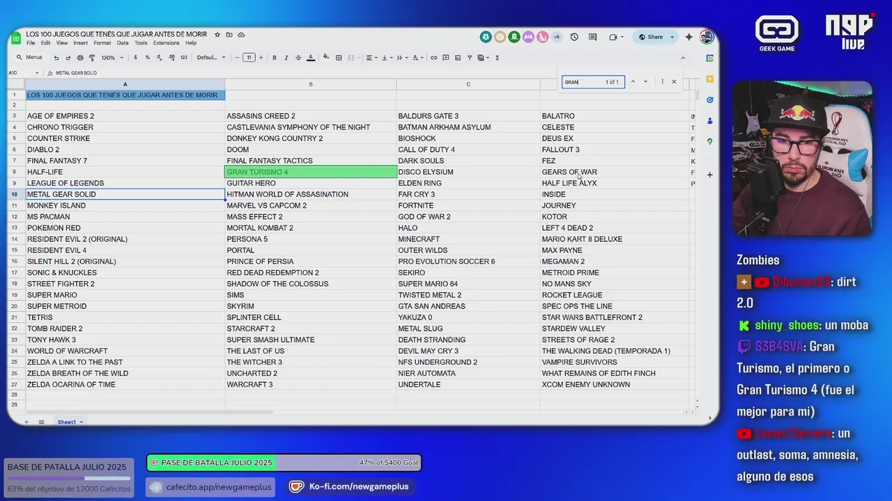Collapse the toolbar with the caret

683,58
